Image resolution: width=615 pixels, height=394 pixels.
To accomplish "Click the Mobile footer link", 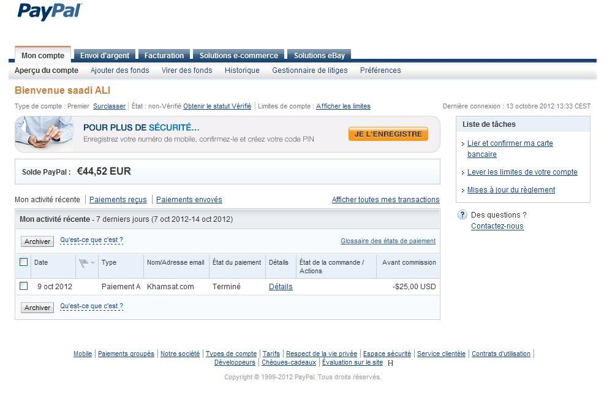I will point(82,354).
